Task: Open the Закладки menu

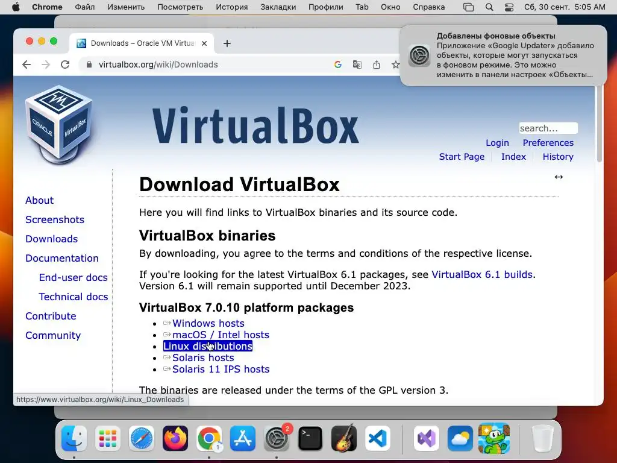Action: pos(278,7)
